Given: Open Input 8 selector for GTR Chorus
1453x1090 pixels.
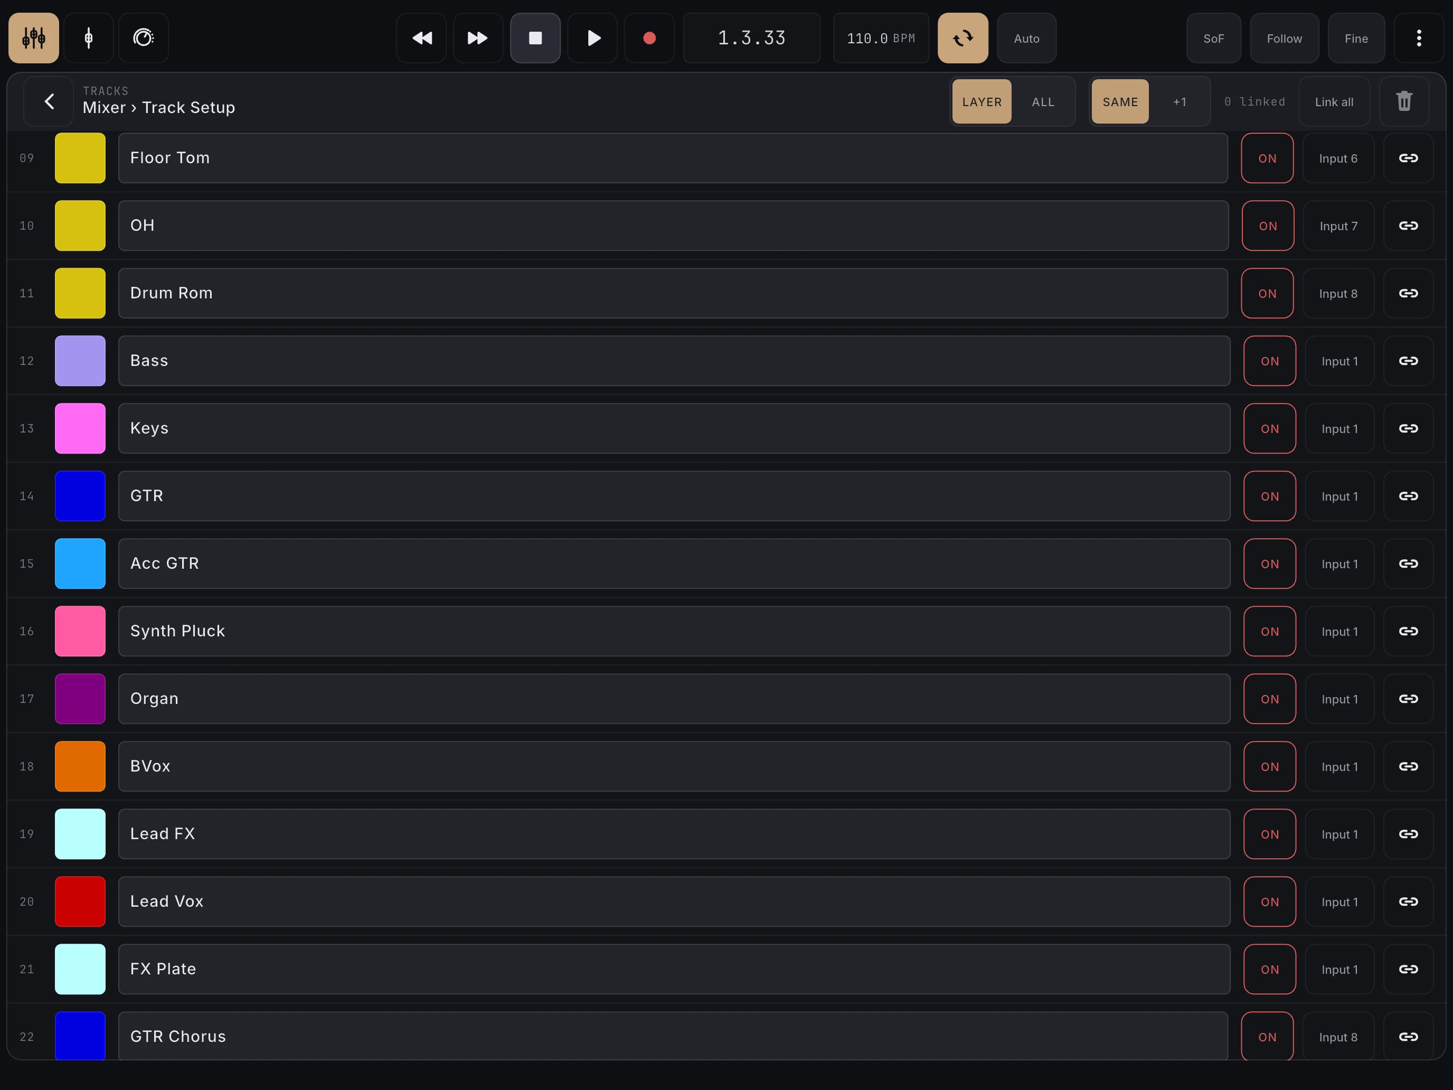Looking at the screenshot, I should point(1338,1036).
